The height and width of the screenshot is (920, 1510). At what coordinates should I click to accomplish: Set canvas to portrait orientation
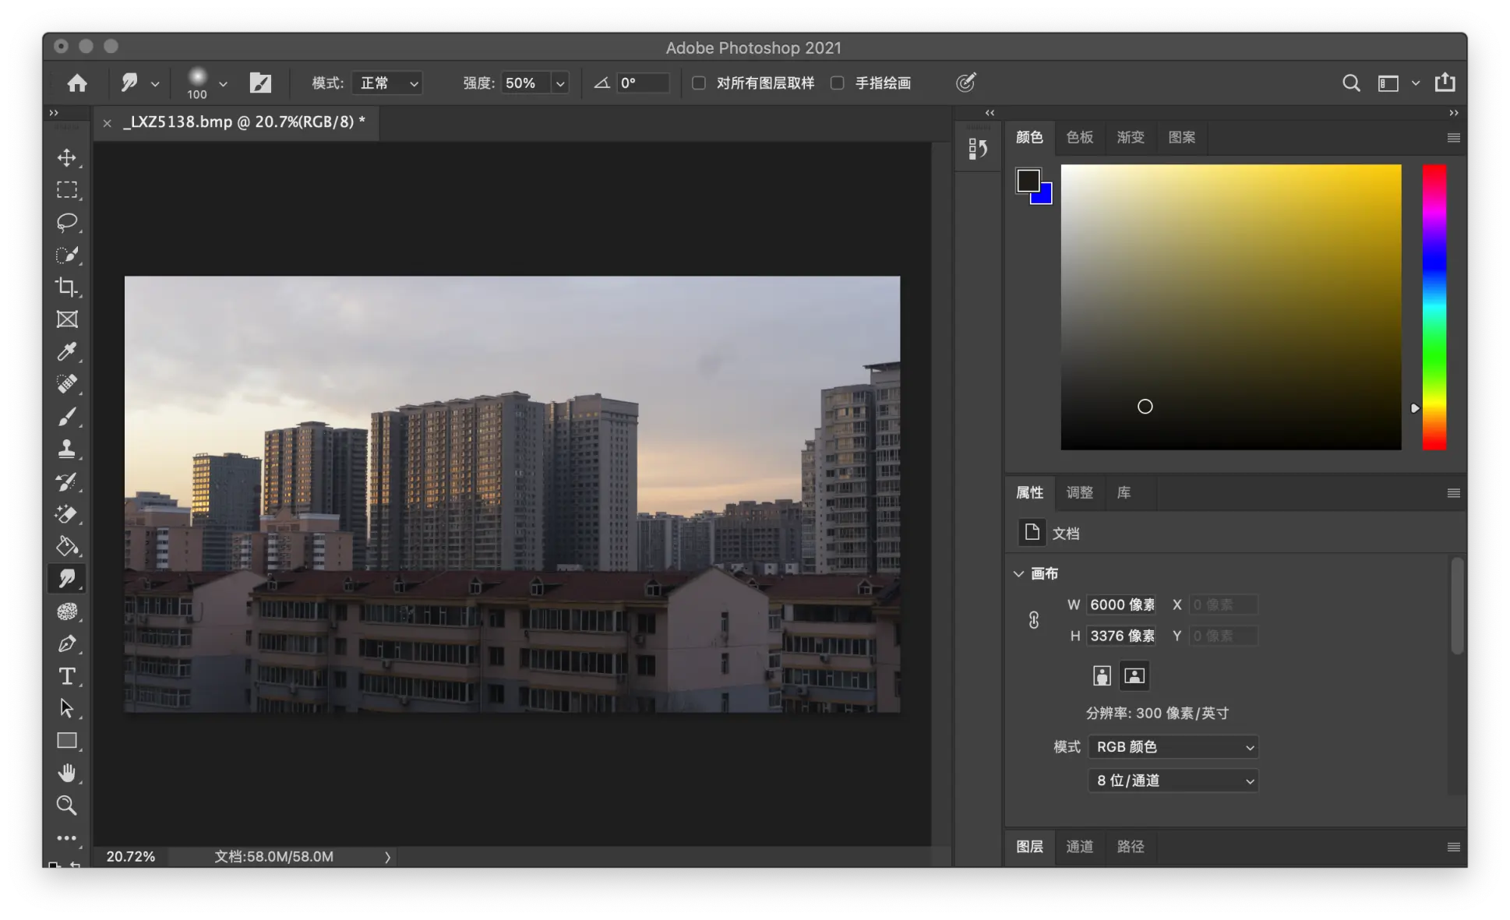[x=1102, y=675]
